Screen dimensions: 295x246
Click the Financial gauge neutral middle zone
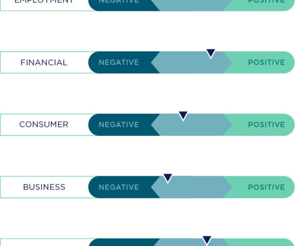[191, 62]
